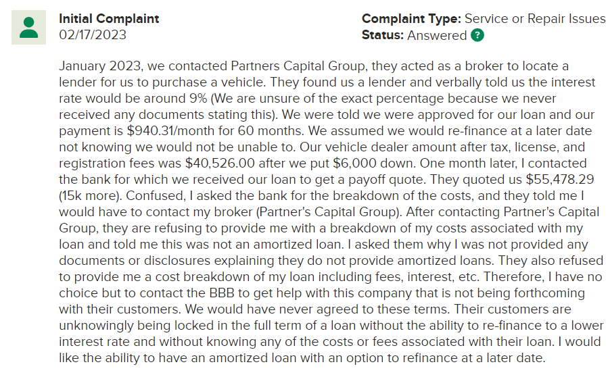This screenshot has width=610, height=375.
Task: Click the (15k more) parenthetical text
Action: click(x=90, y=196)
